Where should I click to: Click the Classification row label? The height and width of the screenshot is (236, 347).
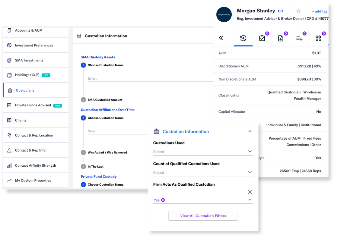229,96
